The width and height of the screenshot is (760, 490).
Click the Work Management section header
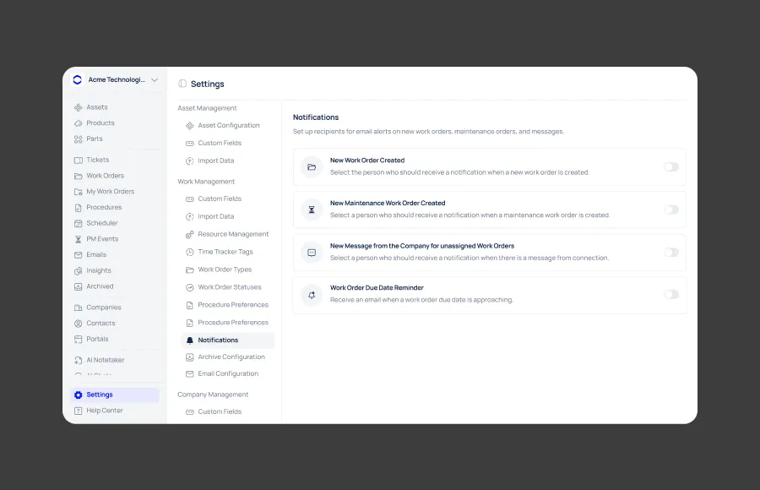tap(206, 182)
